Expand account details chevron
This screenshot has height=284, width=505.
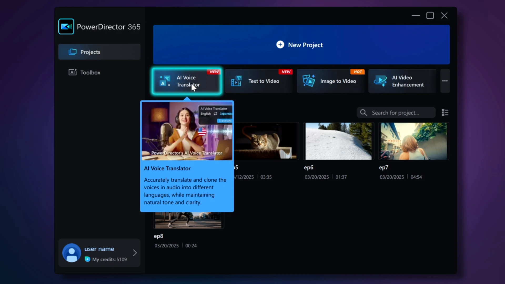coord(135,253)
